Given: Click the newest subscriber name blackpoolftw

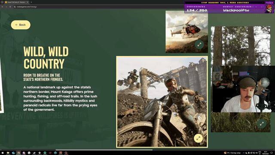Looking at the screenshot, I should (236, 10).
